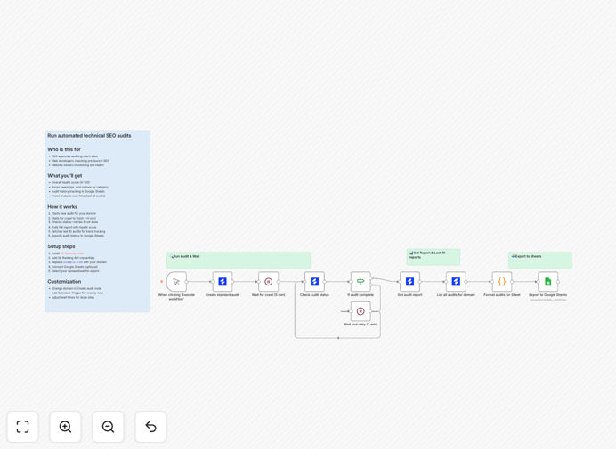Click the 'How it works' heading
This screenshot has height=449, width=616.
tap(62, 207)
